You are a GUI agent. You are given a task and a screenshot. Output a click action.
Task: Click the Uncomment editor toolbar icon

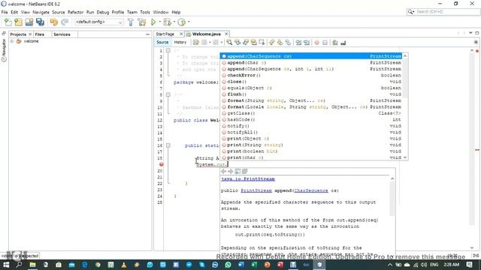click(x=343, y=43)
